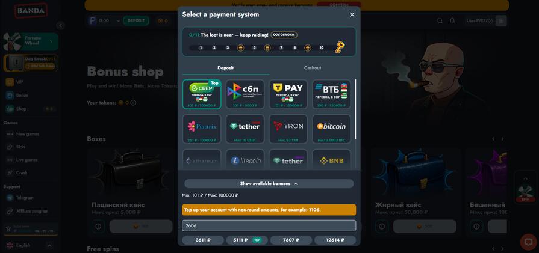
Task: Click the deposit amount input field
Action: (x=269, y=225)
